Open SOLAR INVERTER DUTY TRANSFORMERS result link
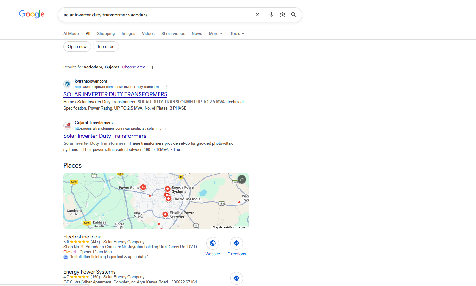Viewport: 476px width, 286px height. [115, 94]
